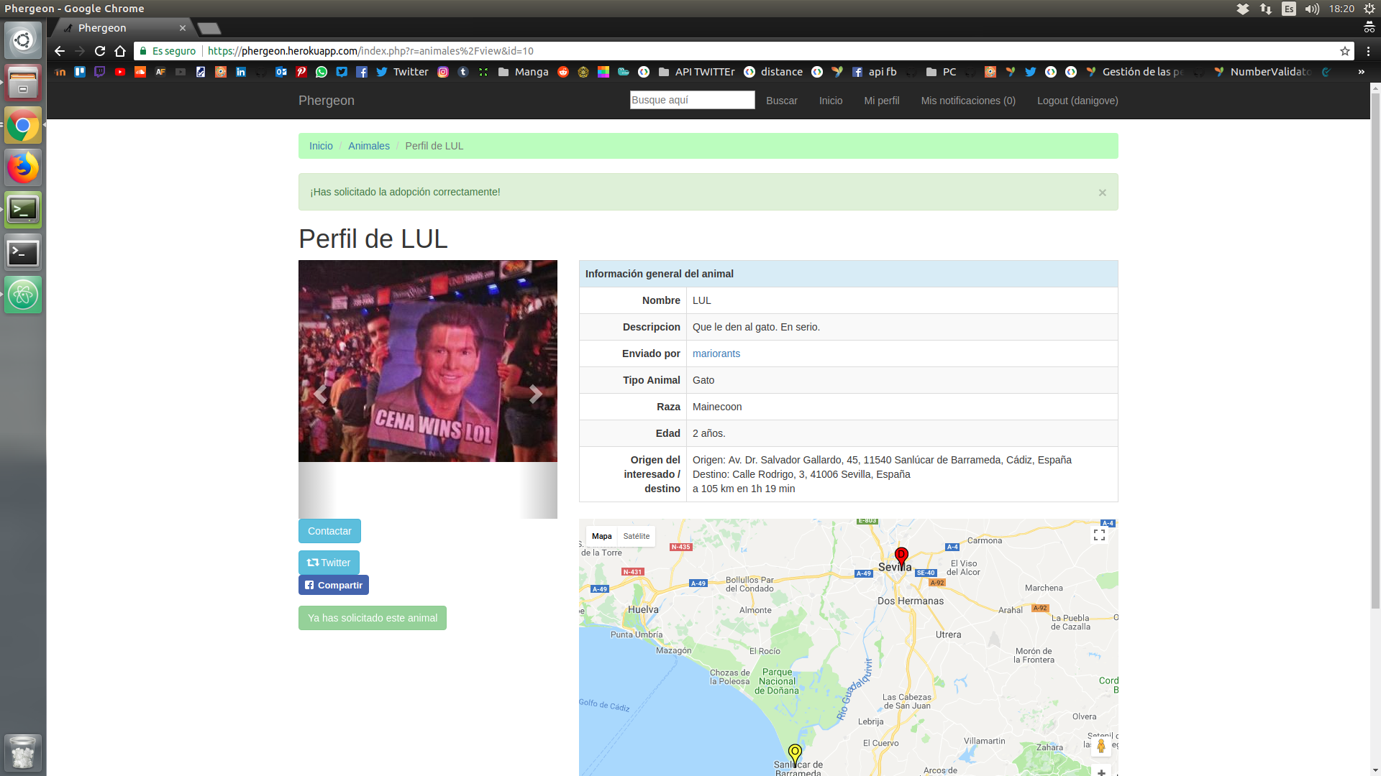Screen dimensions: 1381x776
Task: Click the 'Busque aquí' search field
Action: [692, 100]
